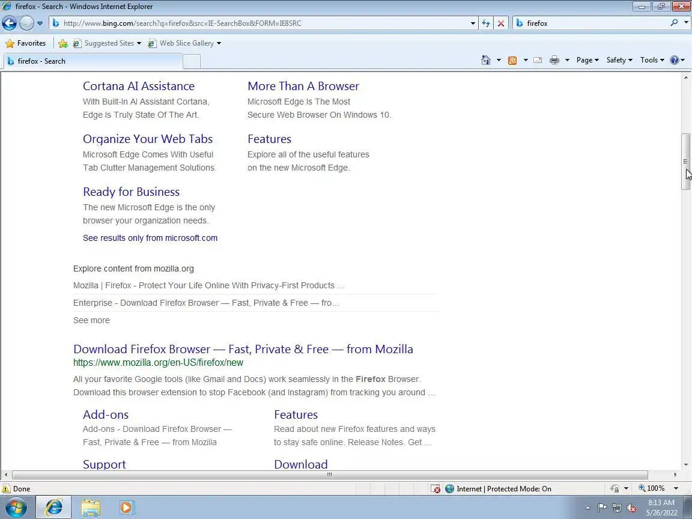Viewport: 692px width, 519px height.
Task: Click vertical scrollbar down arrow
Action: point(685,465)
